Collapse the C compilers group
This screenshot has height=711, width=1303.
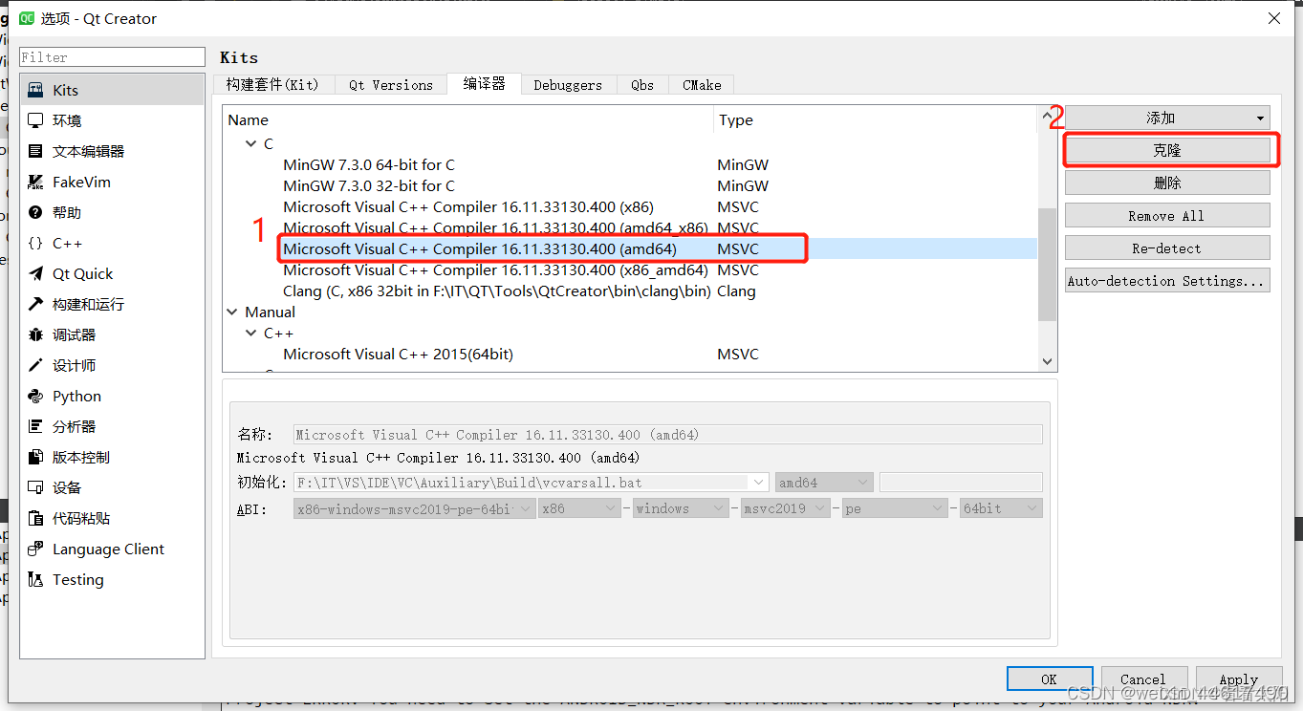coord(251,143)
